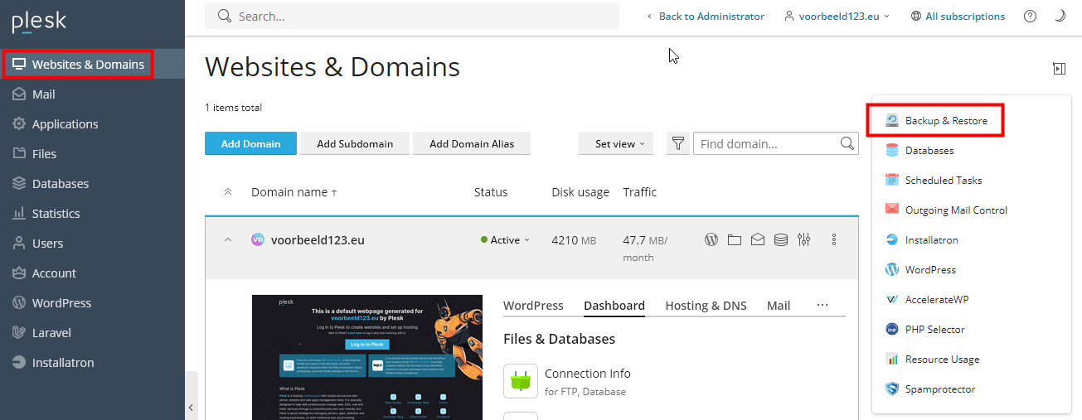Viewport: 1082px width, 420px height.
Task: Click file manager folder icon in row
Action: coord(734,240)
